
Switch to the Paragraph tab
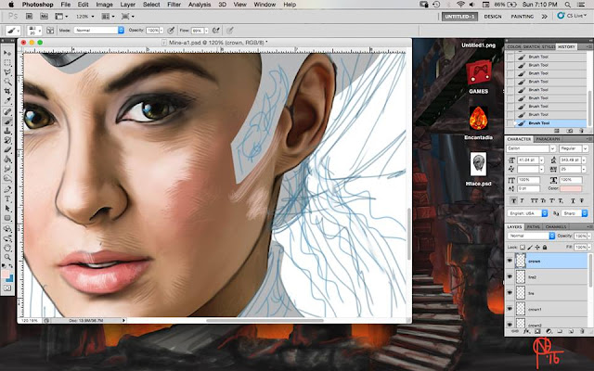tap(548, 139)
